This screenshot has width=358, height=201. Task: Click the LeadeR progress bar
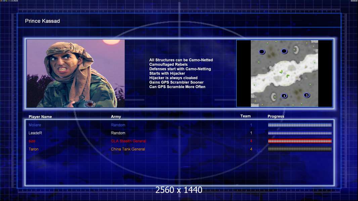pyautogui.click(x=300, y=133)
